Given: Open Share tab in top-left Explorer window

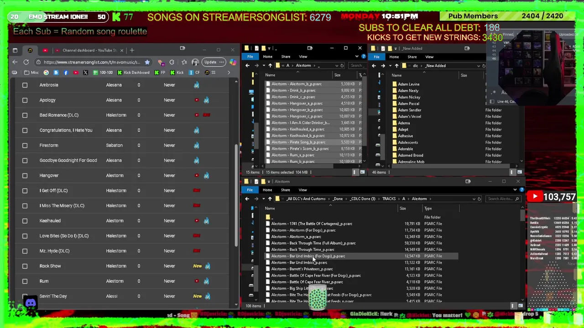Looking at the screenshot, I should [x=286, y=56].
